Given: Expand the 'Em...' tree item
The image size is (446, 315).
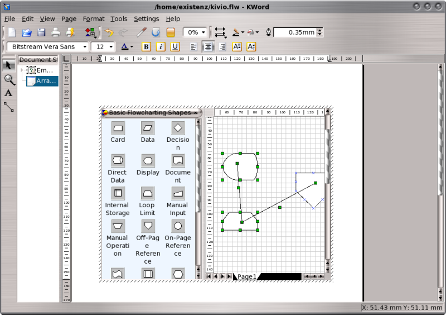Looking at the screenshot, I should click(22, 70).
